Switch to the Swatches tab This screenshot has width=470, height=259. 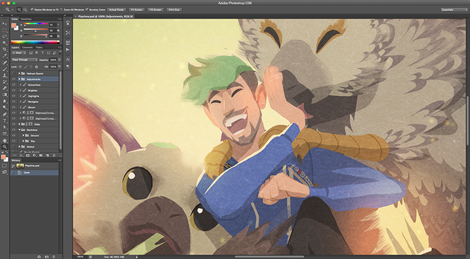26,19
